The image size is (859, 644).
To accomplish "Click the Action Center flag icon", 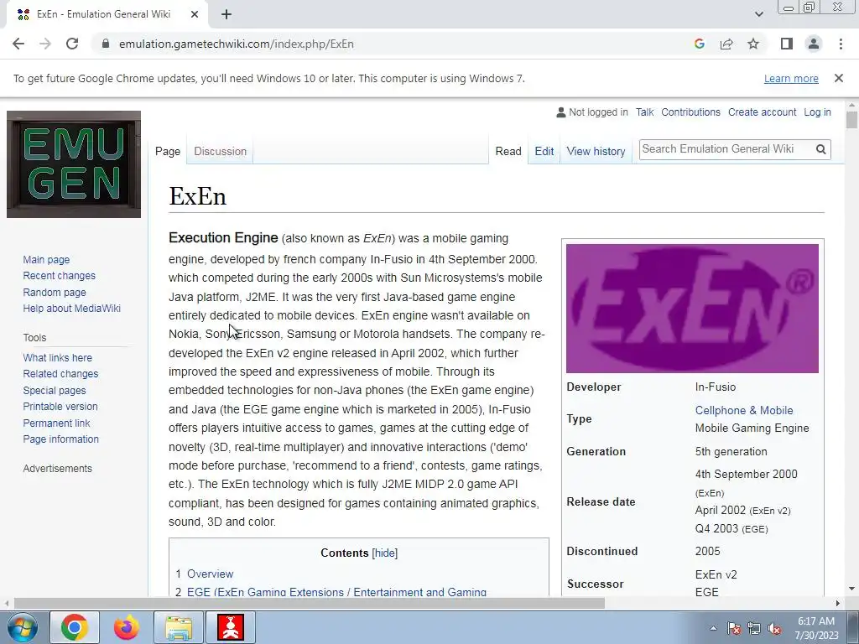I will click(734, 628).
